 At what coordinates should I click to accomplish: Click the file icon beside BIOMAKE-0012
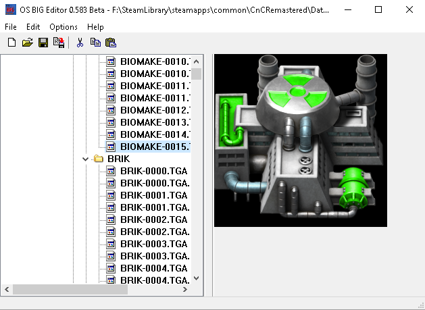point(111,110)
